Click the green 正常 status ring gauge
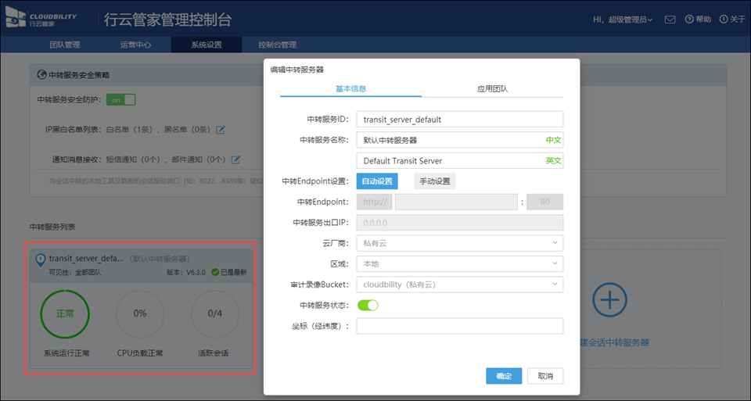The width and height of the screenshot is (751, 401). tap(65, 313)
